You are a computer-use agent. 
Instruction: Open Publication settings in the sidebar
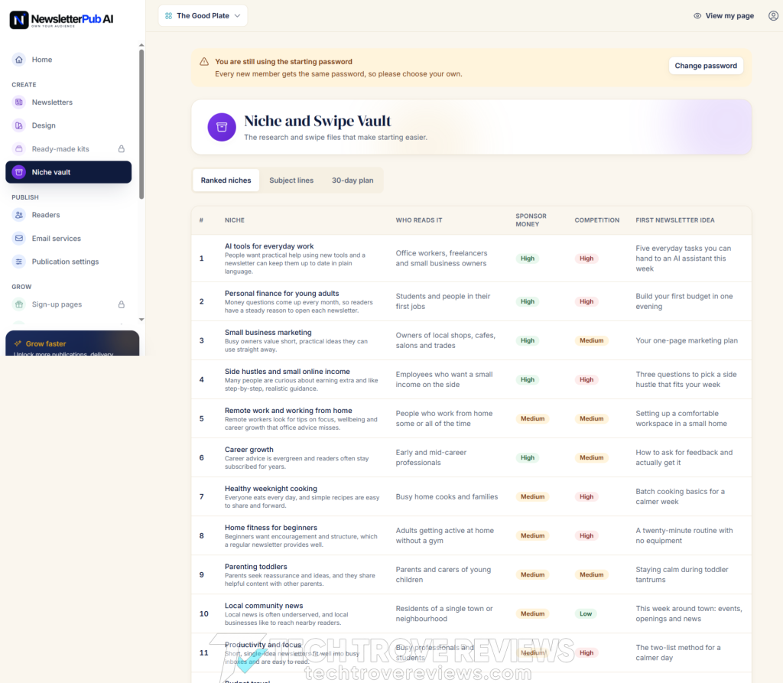pos(68,262)
